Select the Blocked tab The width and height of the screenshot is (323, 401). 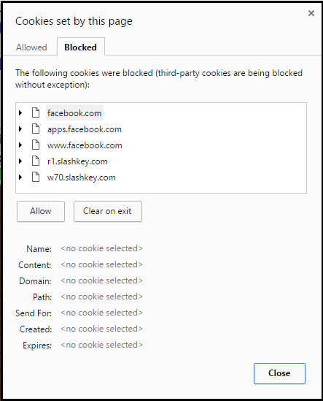pos(80,47)
